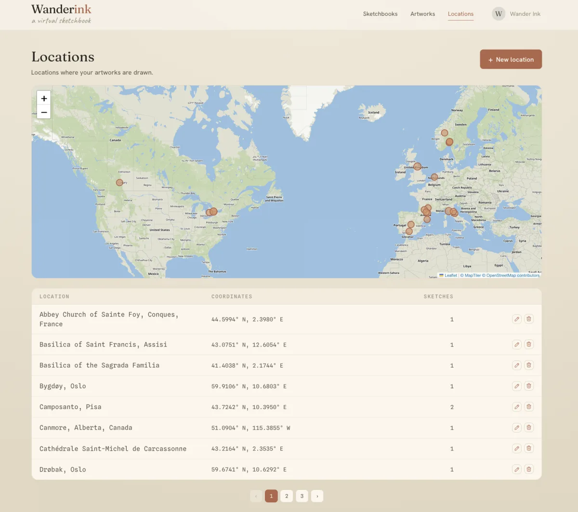The height and width of the screenshot is (512, 578).
Task: Go to page 2 of locations
Action: pyautogui.click(x=287, y=496)
